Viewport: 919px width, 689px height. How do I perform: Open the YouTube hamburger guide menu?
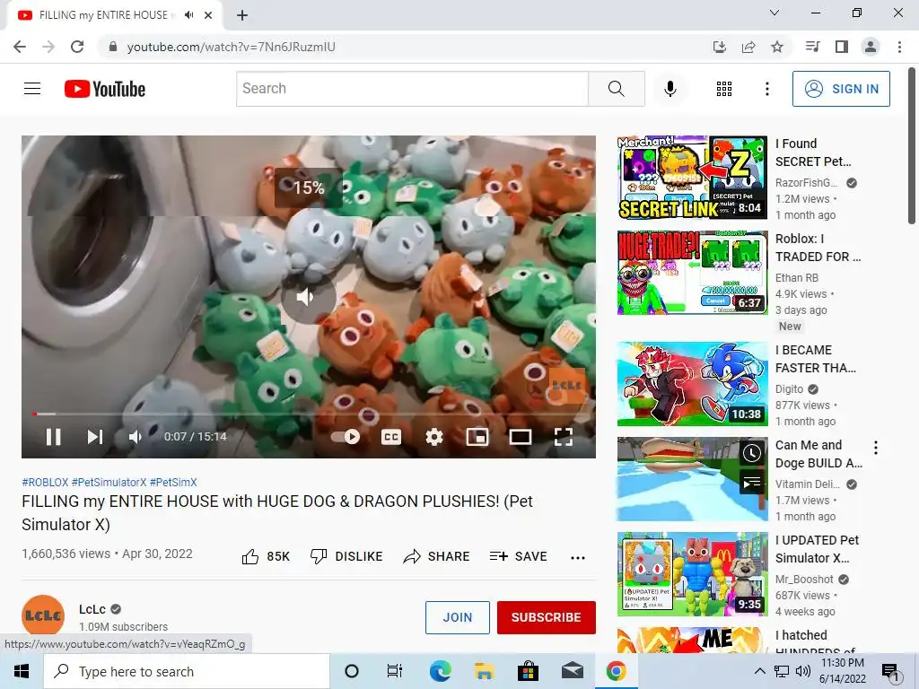coord(32,89)
